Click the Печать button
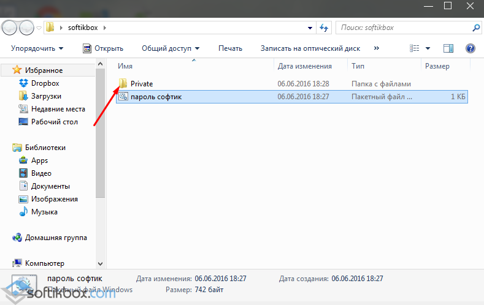484x305 pixels. click(230, 48)
